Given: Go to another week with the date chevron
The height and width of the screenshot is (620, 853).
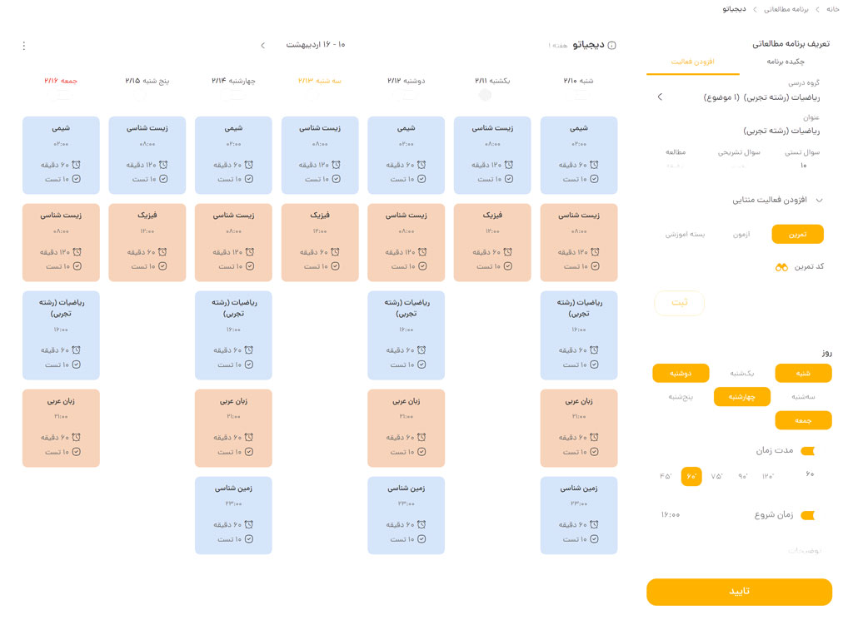Looking at the screenshot, I should [262, 45].
